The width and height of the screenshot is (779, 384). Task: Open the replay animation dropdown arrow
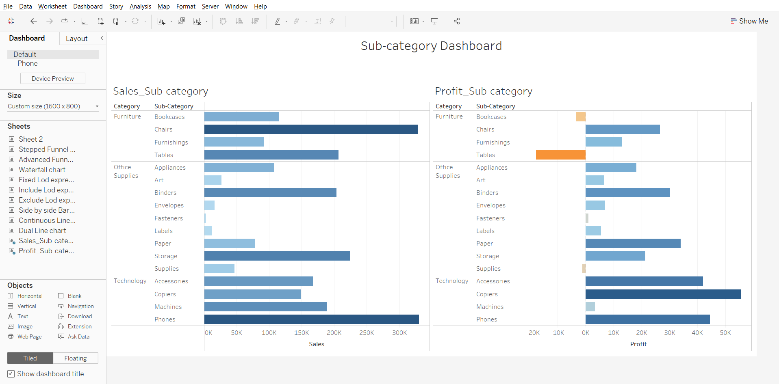point(74,21)
